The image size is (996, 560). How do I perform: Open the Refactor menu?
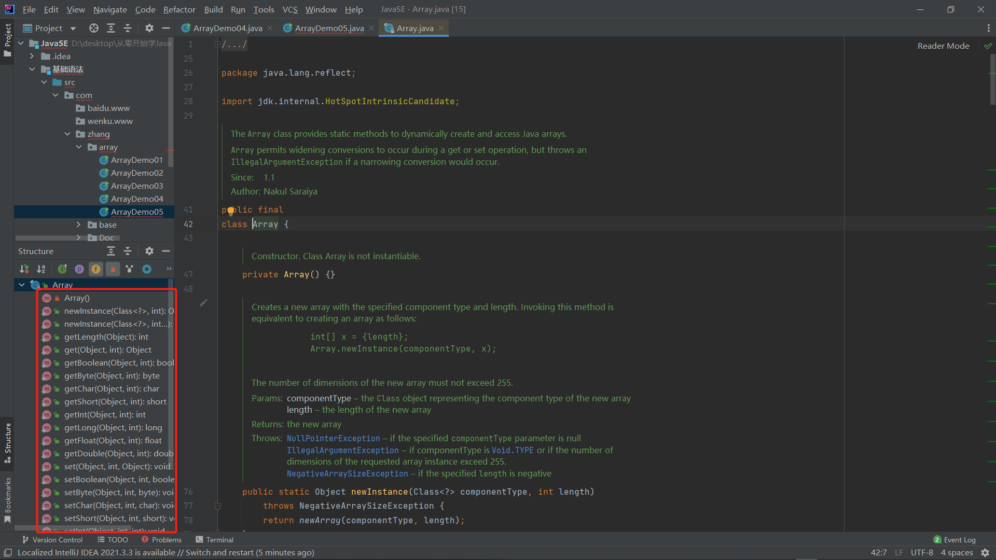coord(179,9)
